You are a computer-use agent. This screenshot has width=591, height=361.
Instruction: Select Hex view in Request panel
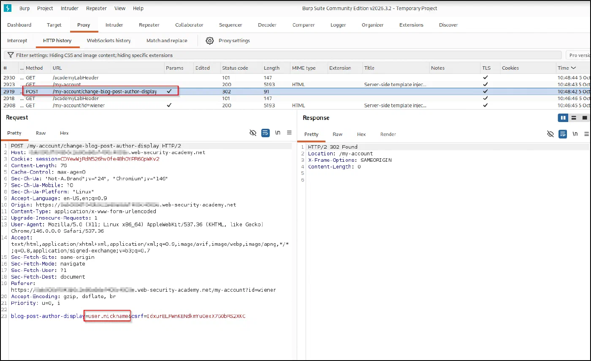[64, 133]
